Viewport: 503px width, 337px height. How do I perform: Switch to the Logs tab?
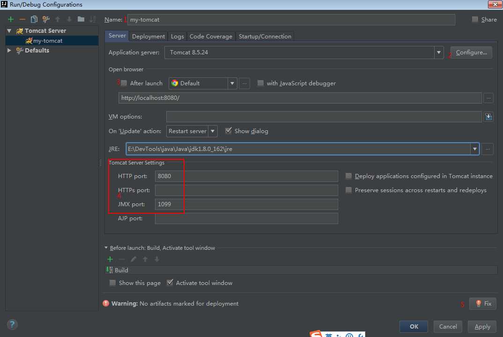coord(177,37)
